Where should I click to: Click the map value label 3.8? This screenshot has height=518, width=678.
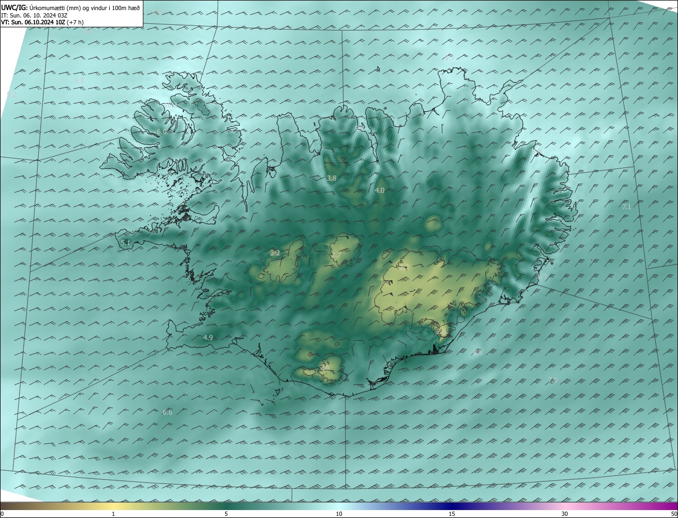point(332,178)
